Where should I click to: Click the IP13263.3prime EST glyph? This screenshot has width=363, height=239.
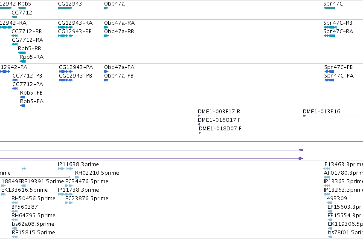327,194
